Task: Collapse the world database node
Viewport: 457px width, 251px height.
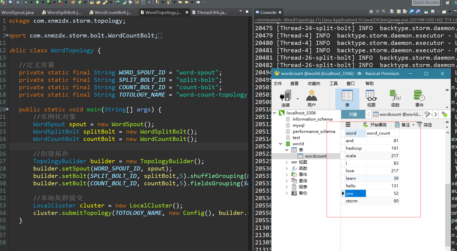Action: coord(281,144)
